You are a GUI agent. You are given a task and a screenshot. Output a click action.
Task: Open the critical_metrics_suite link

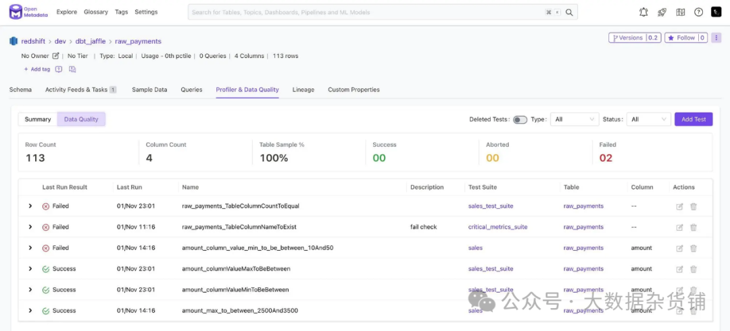[497, 227]
